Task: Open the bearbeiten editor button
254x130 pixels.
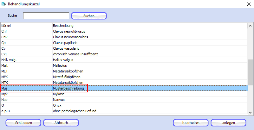Action: tap(191, 123)
